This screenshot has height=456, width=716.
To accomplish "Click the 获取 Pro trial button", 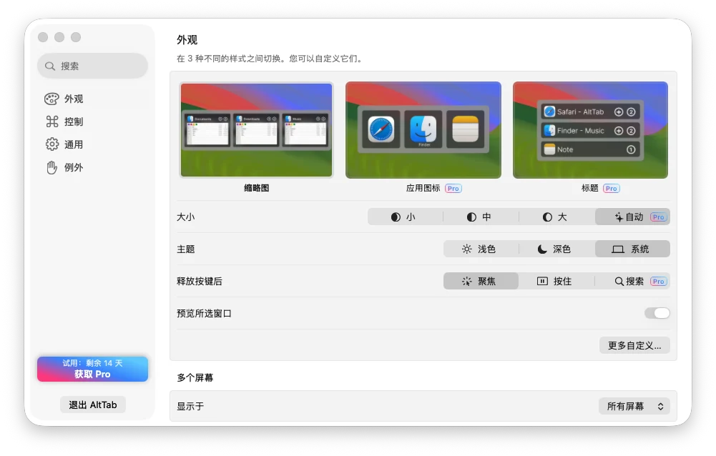I will (x=93, y=369).
